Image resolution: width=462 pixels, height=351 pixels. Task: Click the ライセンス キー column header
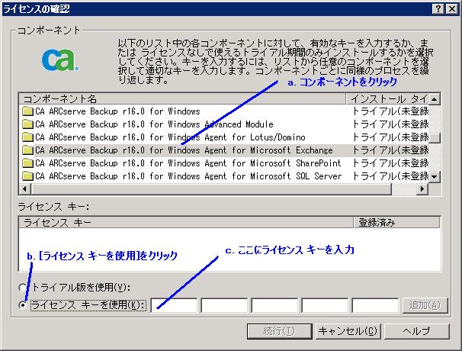click(186, 222)
